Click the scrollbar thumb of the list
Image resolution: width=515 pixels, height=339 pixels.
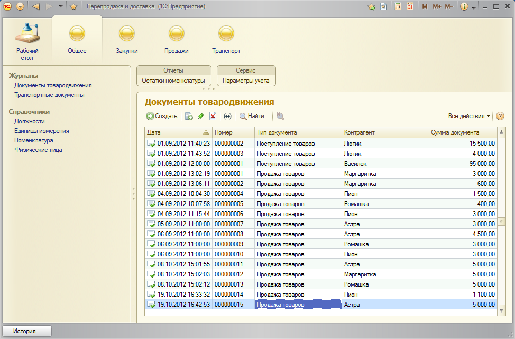pos(502,222)
